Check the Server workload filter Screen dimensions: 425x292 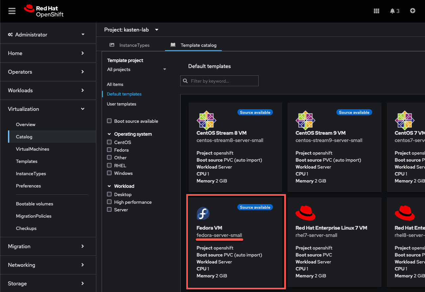109,209
